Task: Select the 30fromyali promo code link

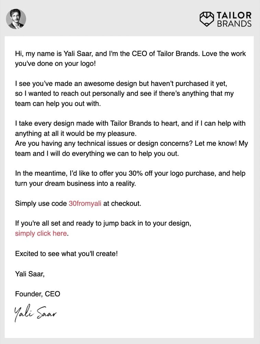Action: (85, 203)
